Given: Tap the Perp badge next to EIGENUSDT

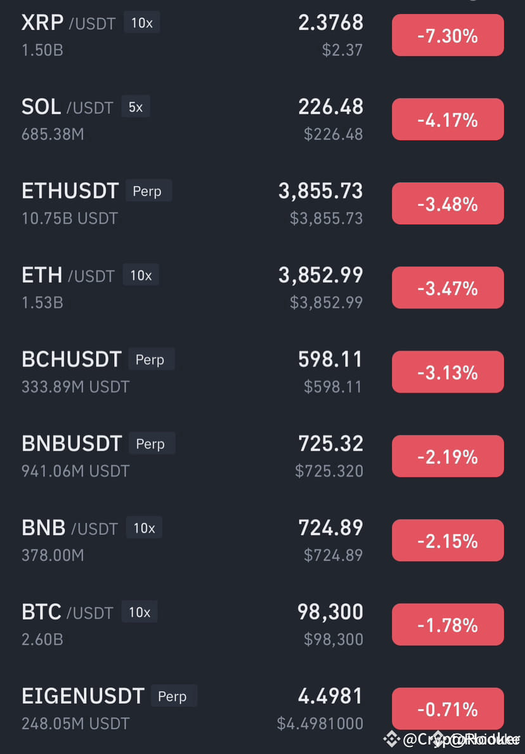Looking at the screenshot, I should [173, 696].
